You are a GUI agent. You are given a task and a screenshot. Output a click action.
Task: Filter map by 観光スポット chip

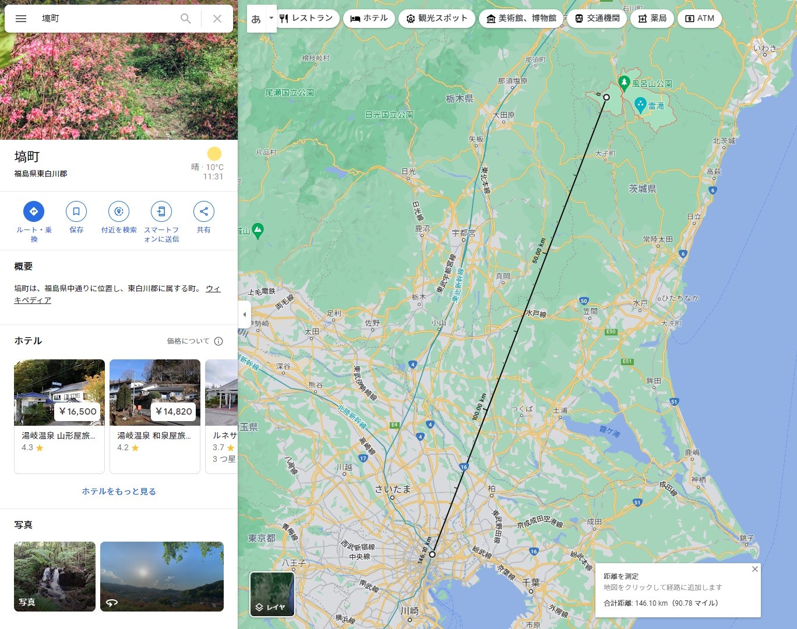[x=436, y=19]
